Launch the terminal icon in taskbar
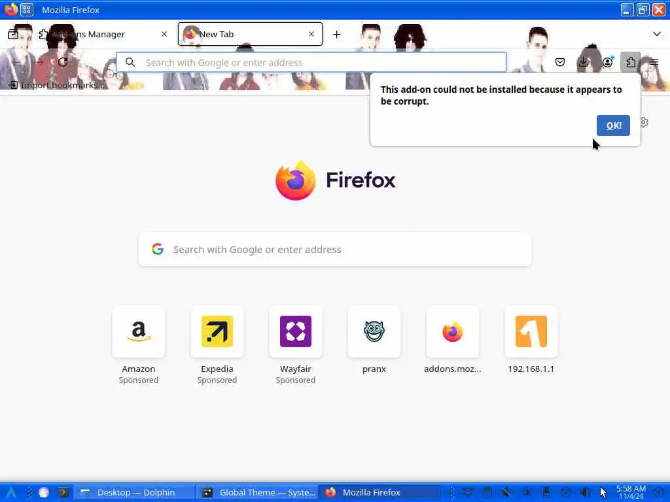Image resolution: width=670 pixels, height=502 pixels. tap(63, 493)
